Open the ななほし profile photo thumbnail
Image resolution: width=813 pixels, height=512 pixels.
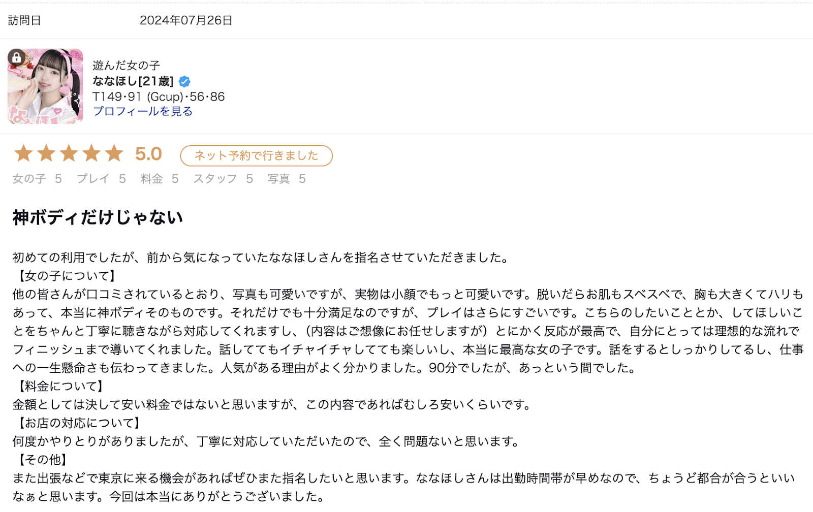[x=45, y=86]
